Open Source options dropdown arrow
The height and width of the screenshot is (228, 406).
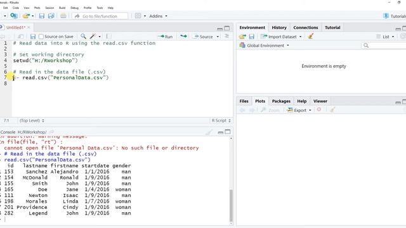218,37
